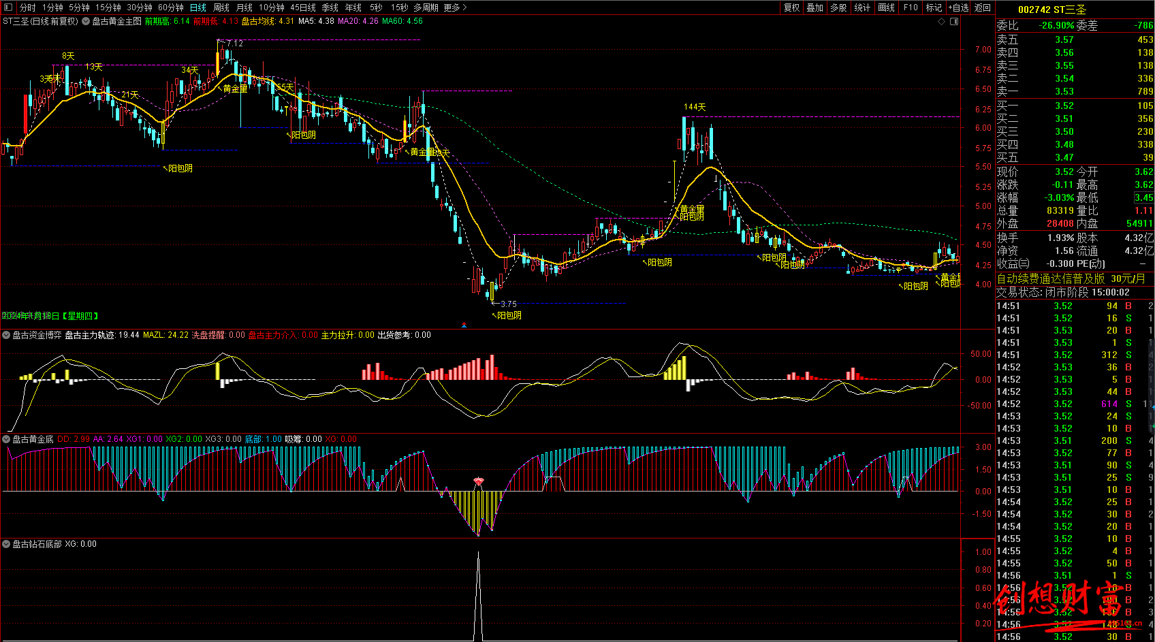The height and width of the screenshot is (642, 1155).
Task: Select the 30分钟 period
Action: coord(140,7)
